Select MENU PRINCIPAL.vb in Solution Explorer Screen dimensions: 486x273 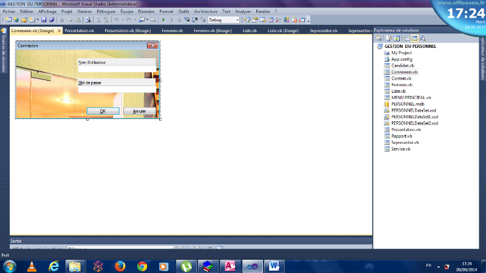click(411, 98)
